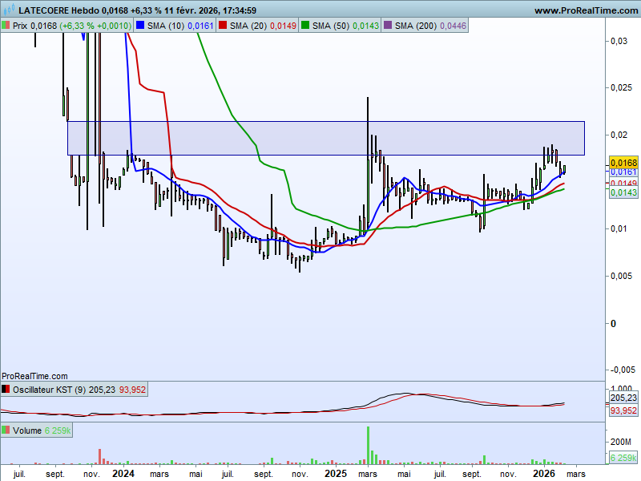Screen dimensions: 641x481
Task: Click the green SMA (50) color swatch
Action: [305, 26]
